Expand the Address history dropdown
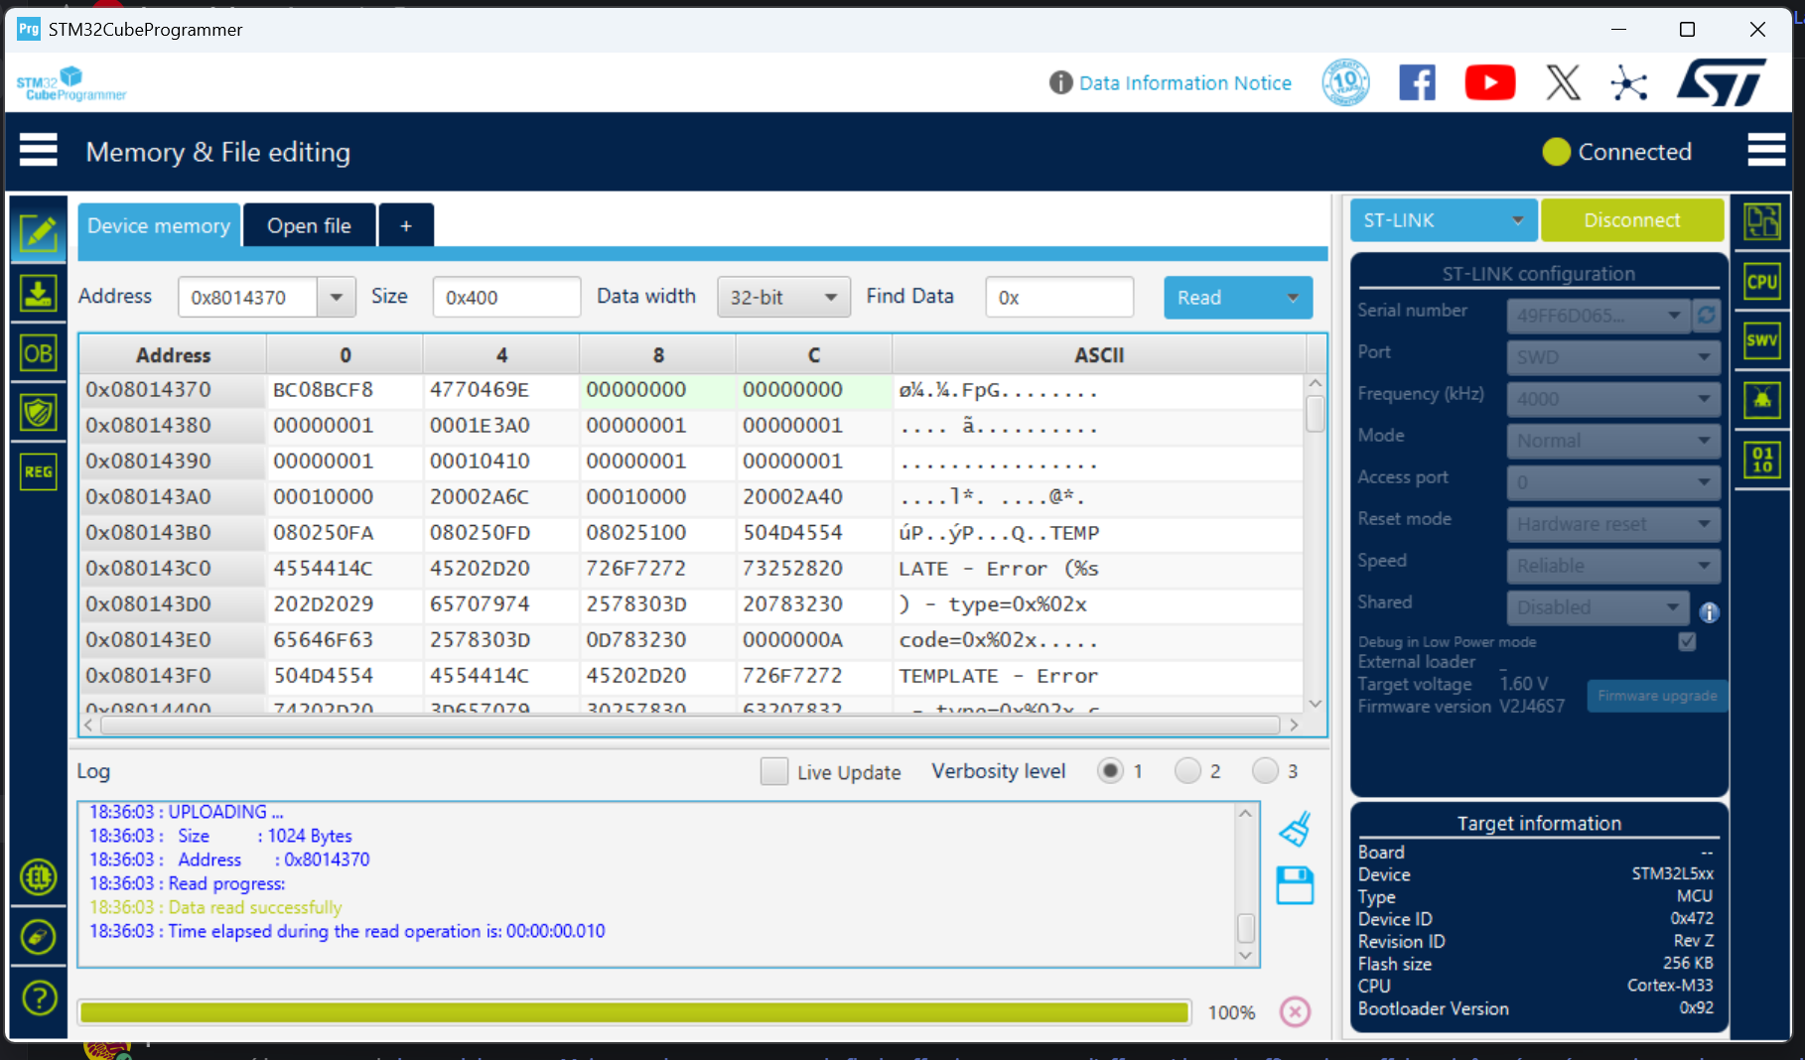 tap(338, 297)
